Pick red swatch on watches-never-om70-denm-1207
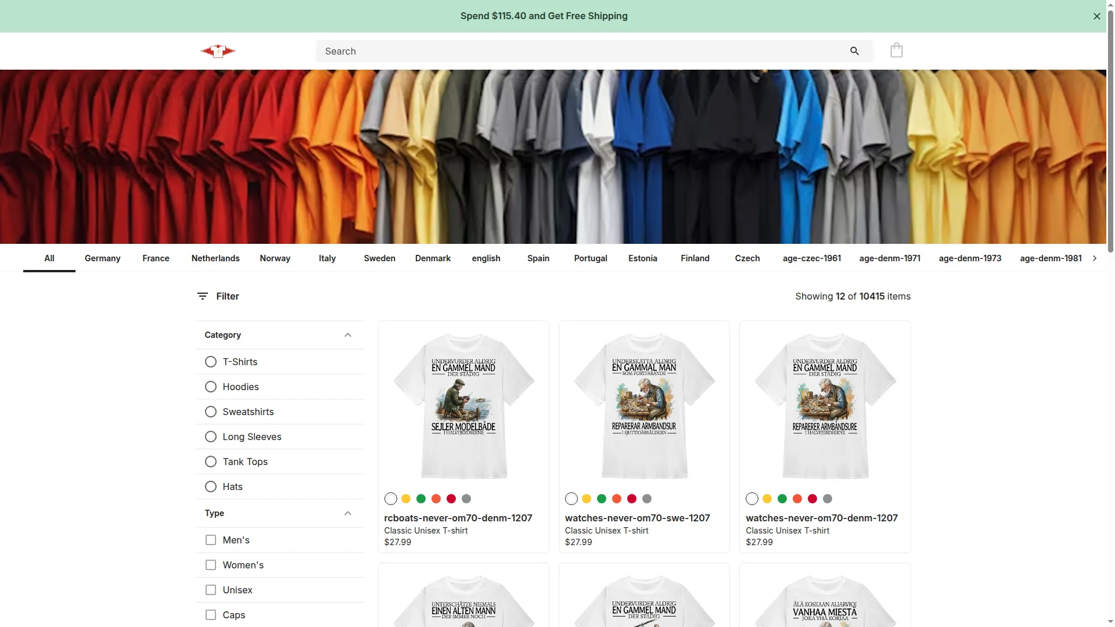 812,499
